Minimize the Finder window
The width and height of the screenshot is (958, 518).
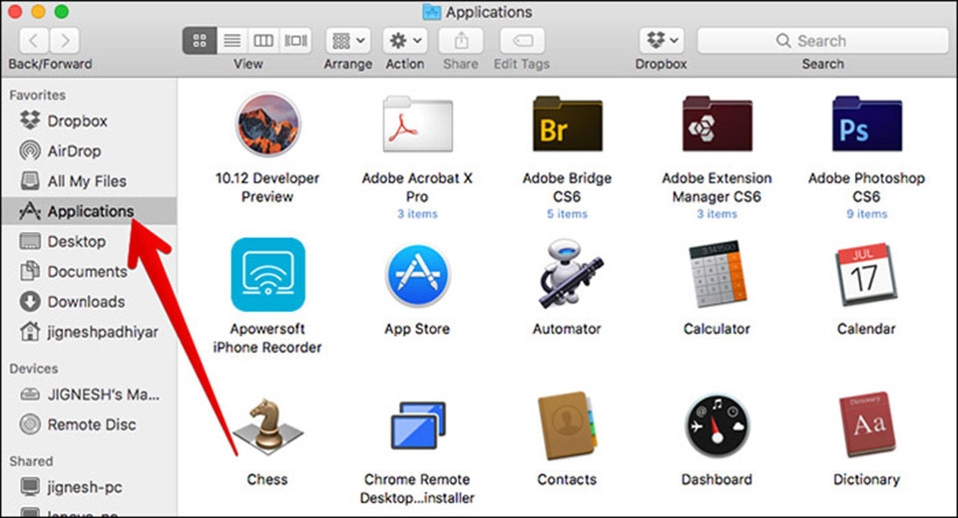click(x=38, y=11)
